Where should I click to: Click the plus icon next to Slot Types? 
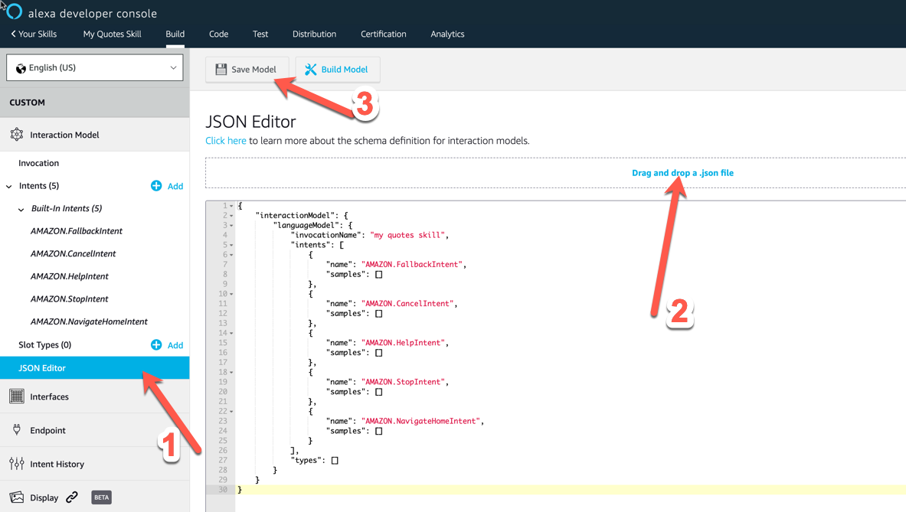point(156,344)
